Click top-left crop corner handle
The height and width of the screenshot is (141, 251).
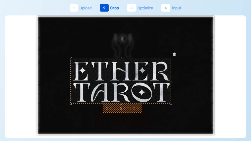71,58
